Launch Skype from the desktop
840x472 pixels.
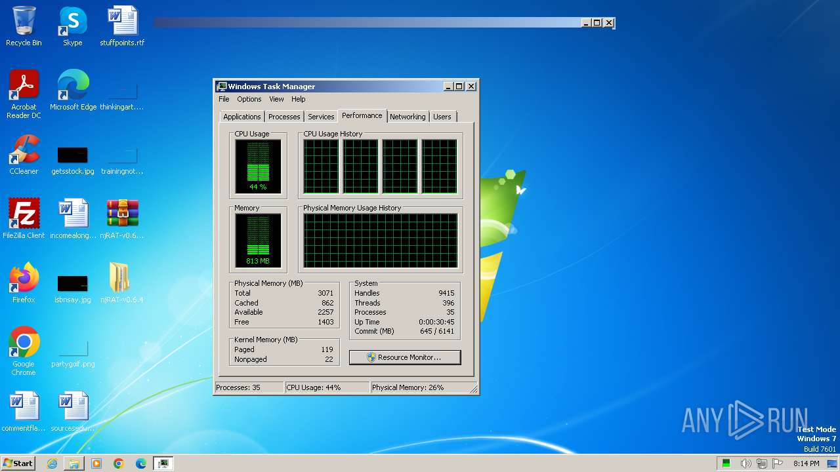tap(73, 26)
